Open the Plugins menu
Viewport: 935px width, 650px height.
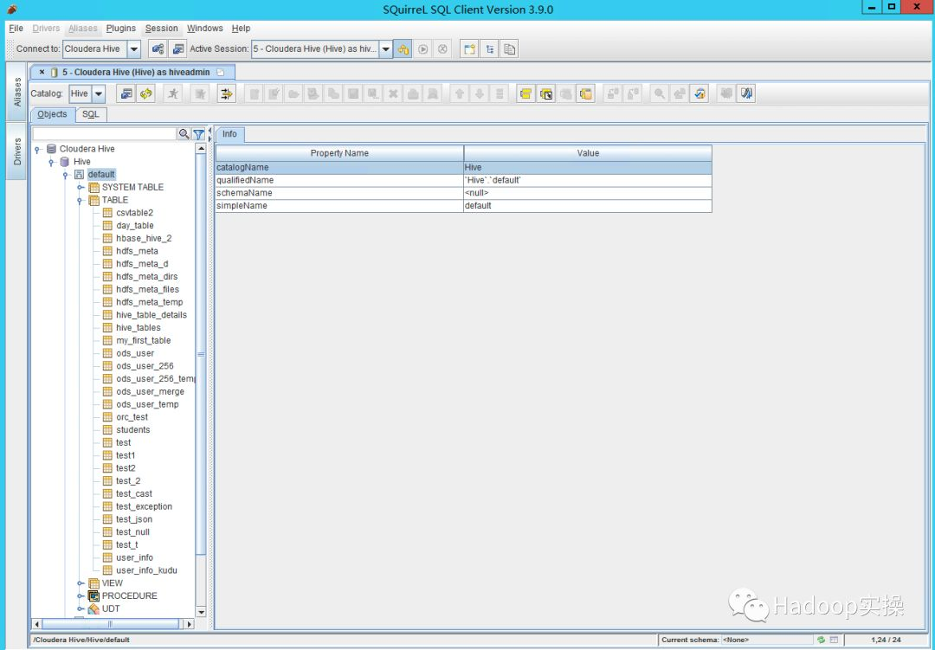click(x=121, y=28)
